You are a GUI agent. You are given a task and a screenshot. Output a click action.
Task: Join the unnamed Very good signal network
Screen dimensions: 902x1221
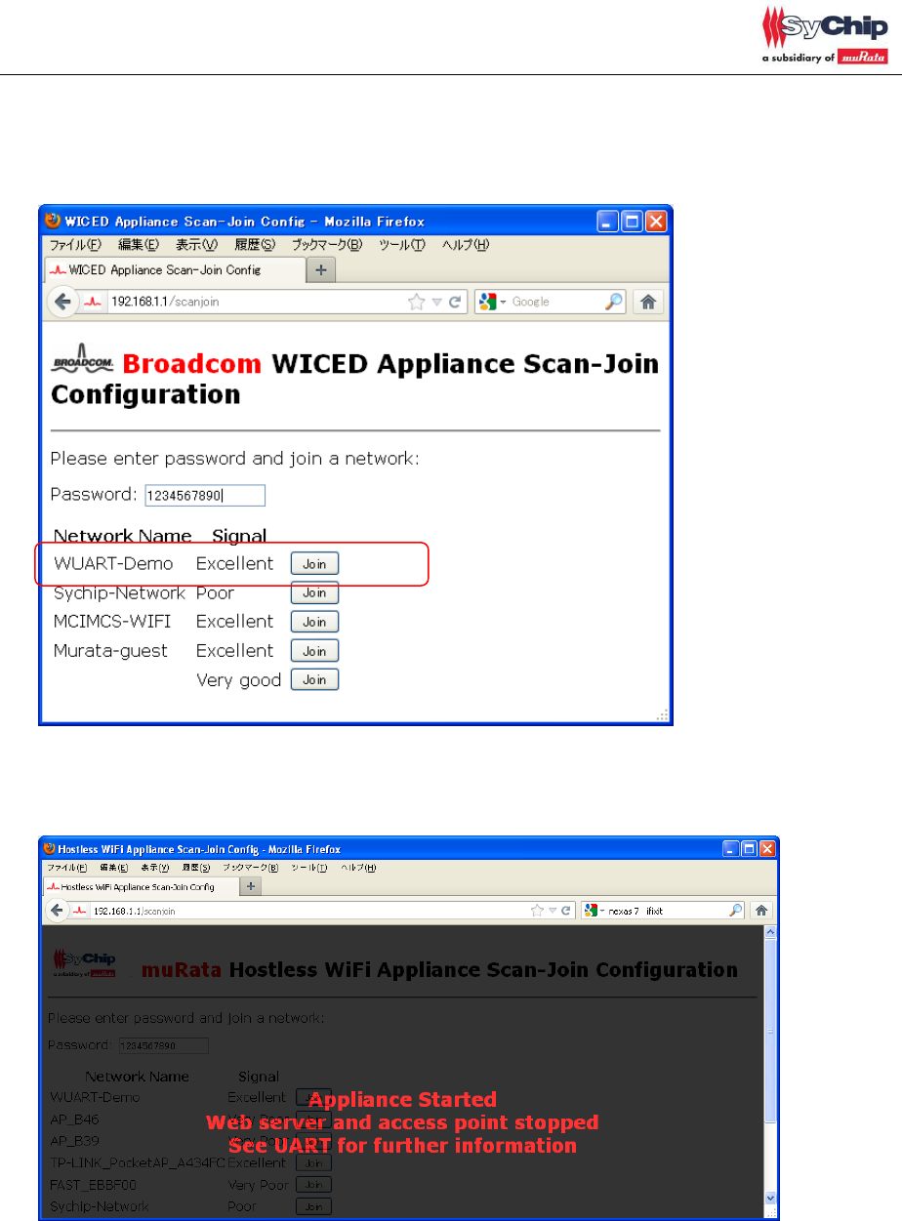tap(314, 680)
